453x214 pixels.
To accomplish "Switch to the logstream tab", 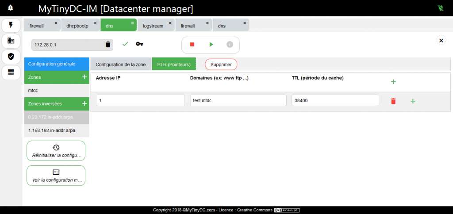I will [153, 26].
